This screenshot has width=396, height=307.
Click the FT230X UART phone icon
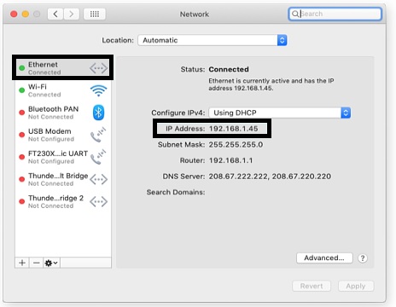coord(98,157)
